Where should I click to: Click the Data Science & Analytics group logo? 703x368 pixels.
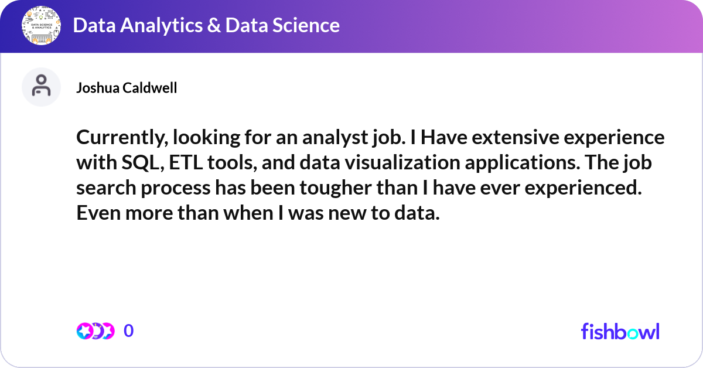(x=41, y=26)
